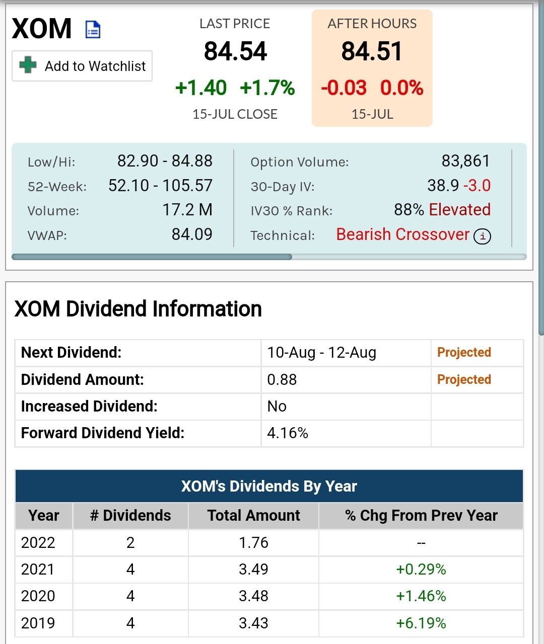Open the Bearish Crossover info icon
The width and height of the screenshot is (544, 644).
point(482,236)
